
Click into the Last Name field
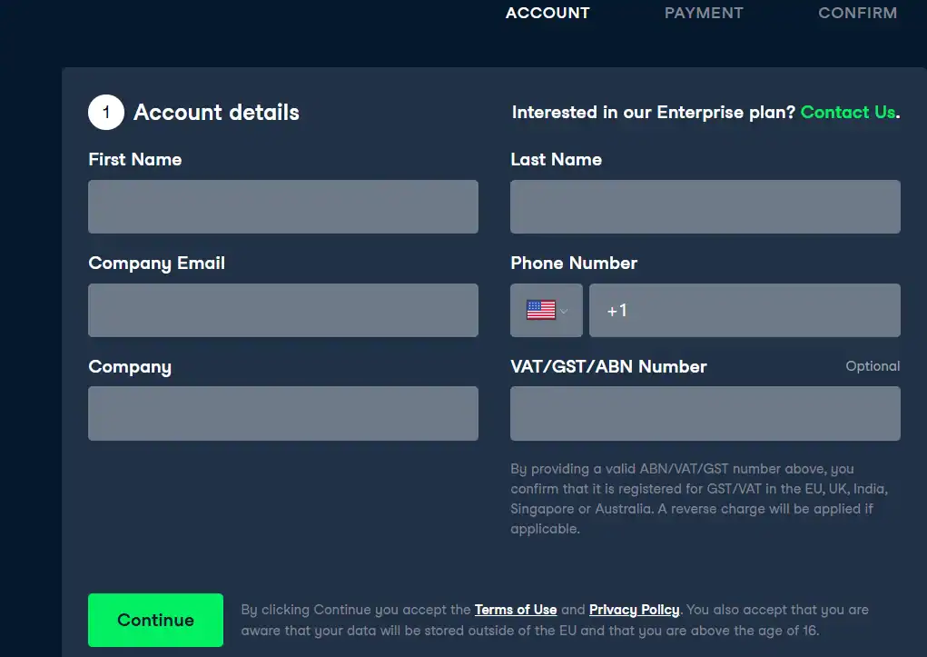[x=705, y=206]
